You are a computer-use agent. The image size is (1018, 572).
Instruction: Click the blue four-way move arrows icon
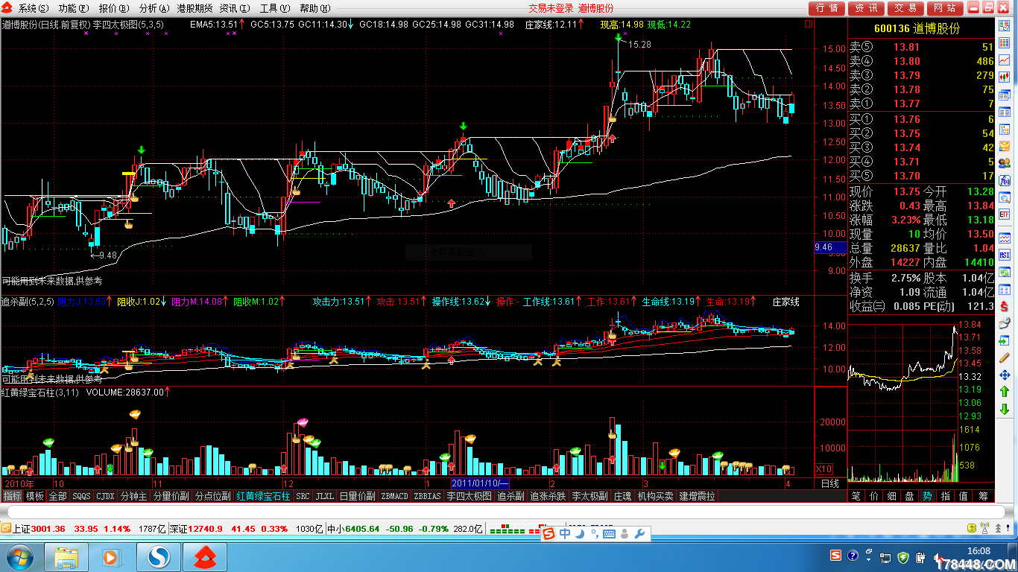pos(1005,375)
